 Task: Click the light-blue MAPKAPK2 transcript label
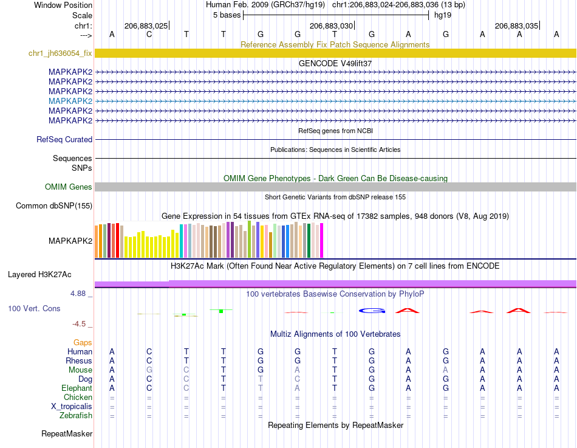tap(70, 101)
